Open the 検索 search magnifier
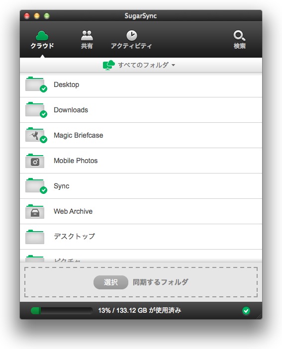This screenshot has height=349, width=282. 239,40
